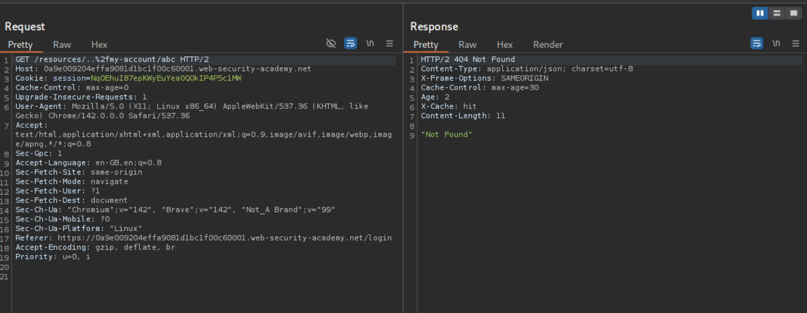Click the Referer URL in the request
Image resolution: width=807 pixels, height=313 pixels.
[x=224, y=238]
